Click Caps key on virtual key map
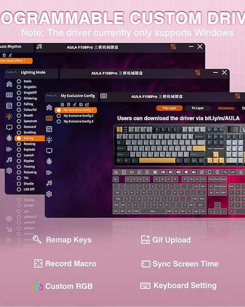Screen dimensions: 245x307 click(118, 199)
